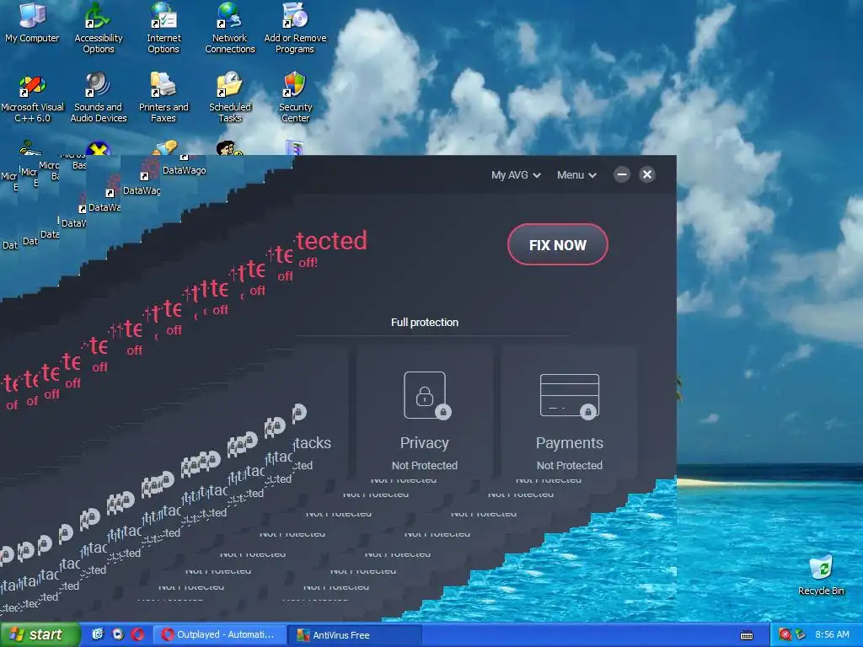Click Not Protected under Privacy
Image resolution: width=863 pixels, height=647 pixels.
point(425,465)
